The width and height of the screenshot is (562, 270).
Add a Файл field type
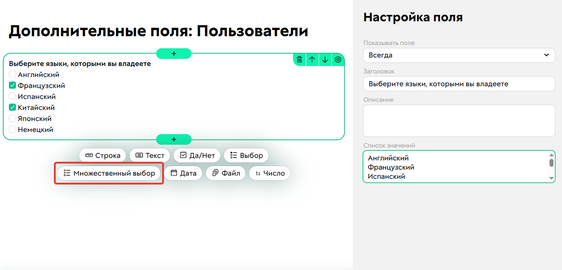pos(226,173)
